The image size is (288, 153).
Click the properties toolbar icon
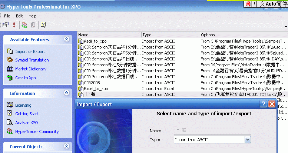(x=6, y=24)
